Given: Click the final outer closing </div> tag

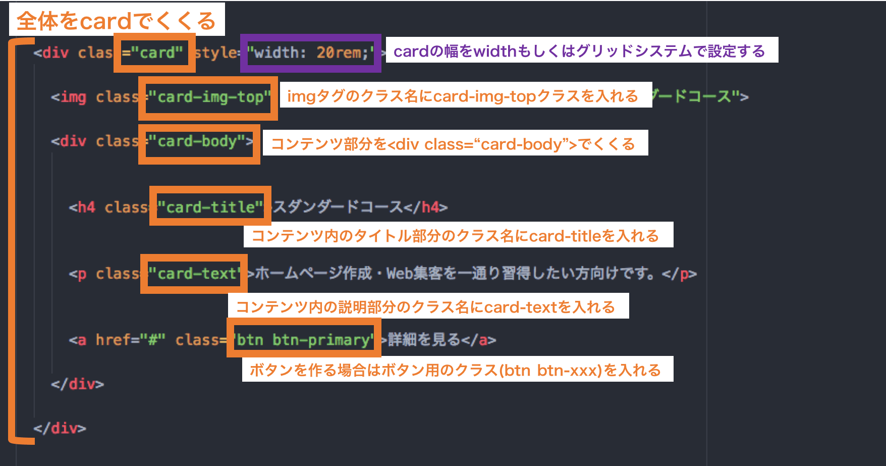Looking at the screenshot, I should (60, 428).
